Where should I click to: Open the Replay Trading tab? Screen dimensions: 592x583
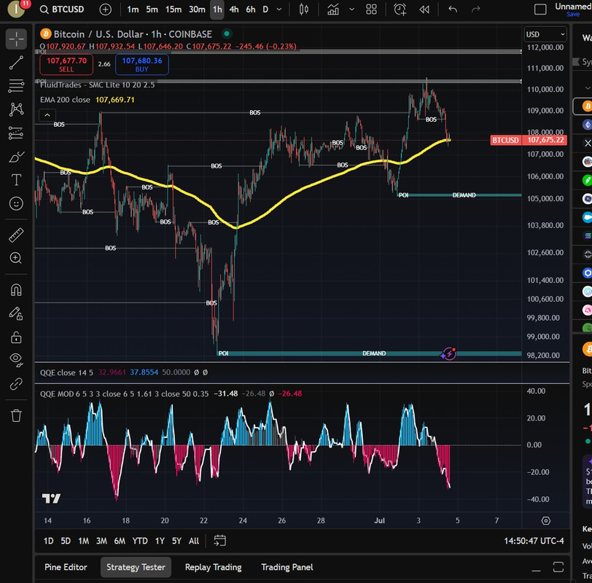[214, 567]
